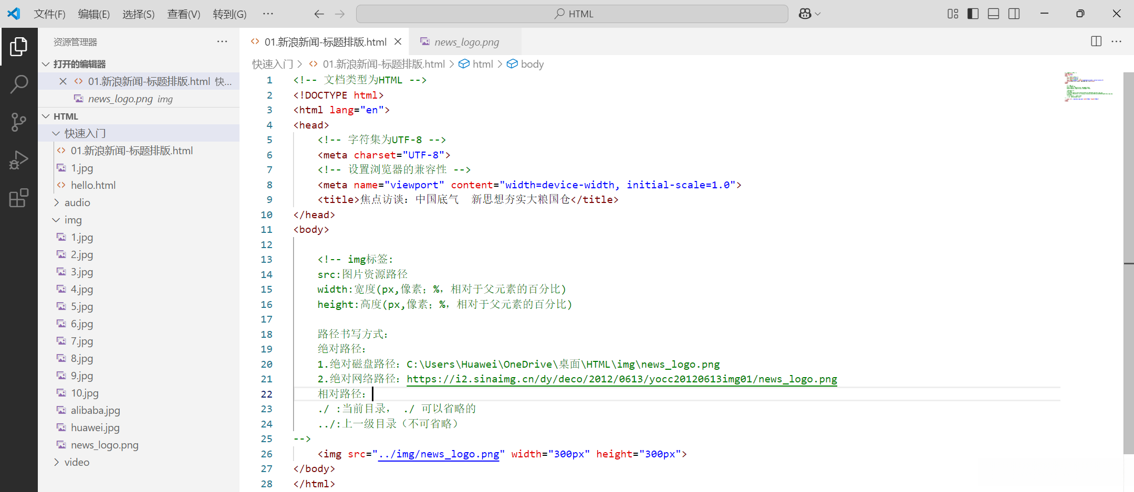Open the Extensions view icon

click(x=19, y=198)
